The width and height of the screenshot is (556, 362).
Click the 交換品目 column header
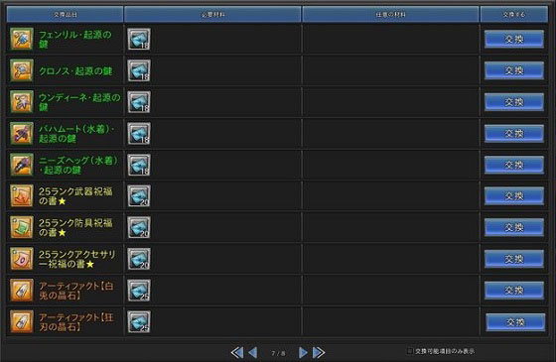(x=66, y=15)
